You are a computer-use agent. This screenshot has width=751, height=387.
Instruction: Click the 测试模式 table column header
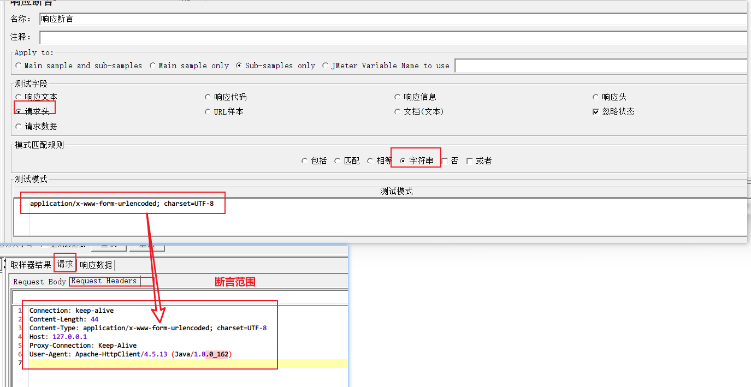[397, 191]
